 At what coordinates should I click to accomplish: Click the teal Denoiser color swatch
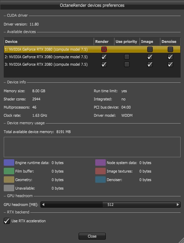point(100,180)
